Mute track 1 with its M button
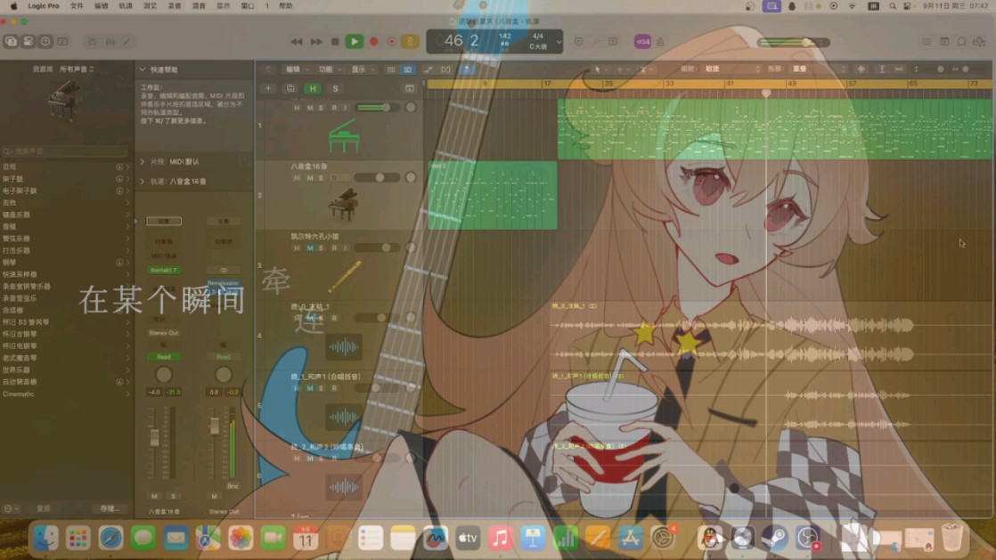This screenshot has width=996, height=560. pos(310,108)
